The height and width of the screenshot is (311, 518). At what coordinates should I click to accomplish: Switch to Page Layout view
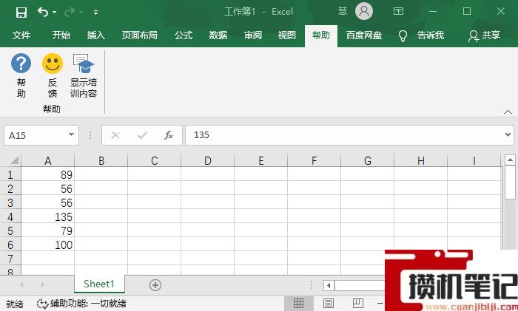coord(328,303)
